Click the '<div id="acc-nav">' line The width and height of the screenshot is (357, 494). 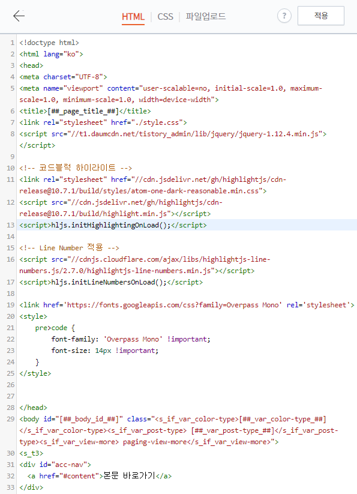55,465
